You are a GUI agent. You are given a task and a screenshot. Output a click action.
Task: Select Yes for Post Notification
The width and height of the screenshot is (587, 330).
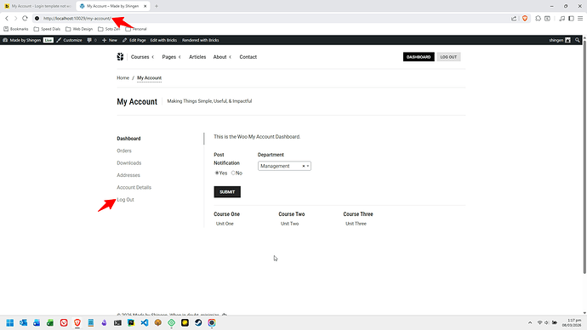click(217, 173)
